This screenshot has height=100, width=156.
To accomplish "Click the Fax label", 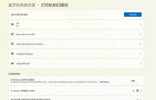I will (18, 23).
